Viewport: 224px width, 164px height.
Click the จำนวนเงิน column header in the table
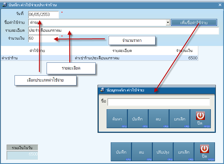click(x=184, y=51)
